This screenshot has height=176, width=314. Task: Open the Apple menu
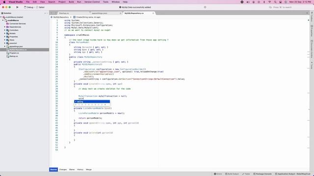click(x=4, y=2)
